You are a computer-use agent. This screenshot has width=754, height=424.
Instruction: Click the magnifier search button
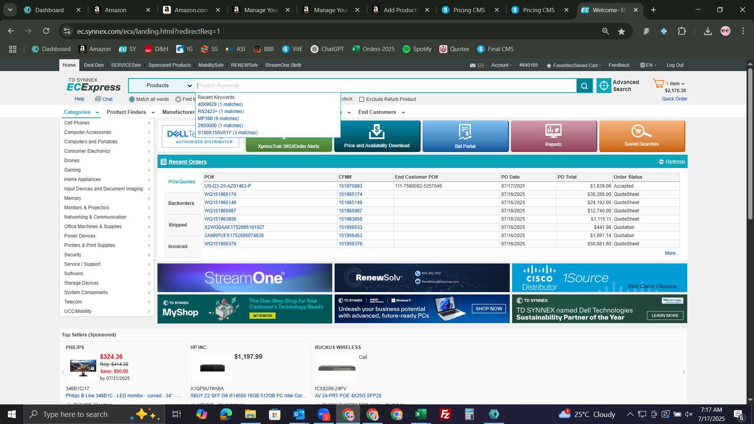[x=584, y=86]
